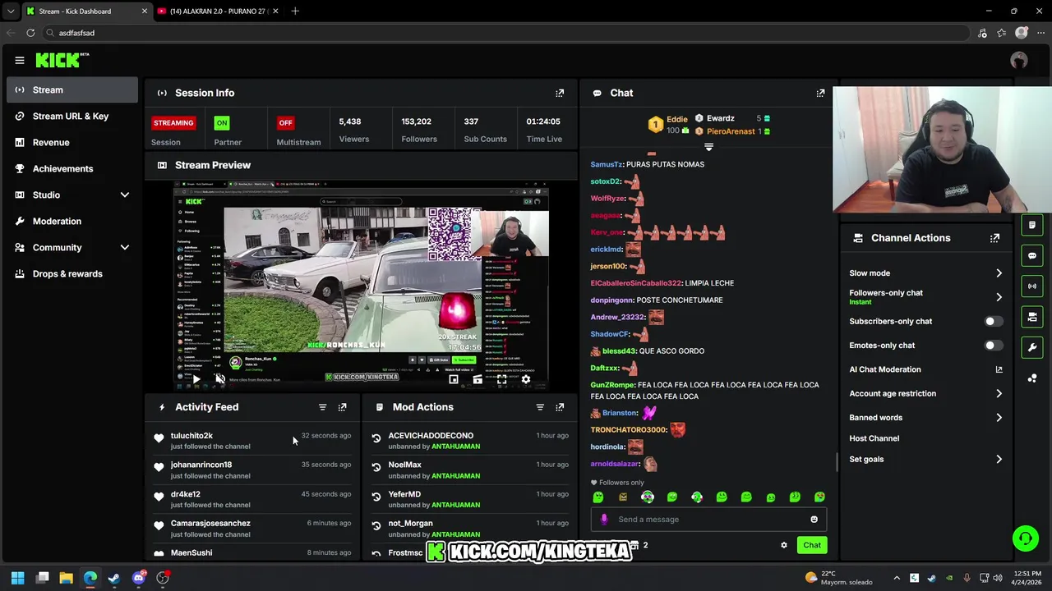This screenshot has height=591, width=1052.
Task: Click the green support headset button
Action: [1025, 538]
